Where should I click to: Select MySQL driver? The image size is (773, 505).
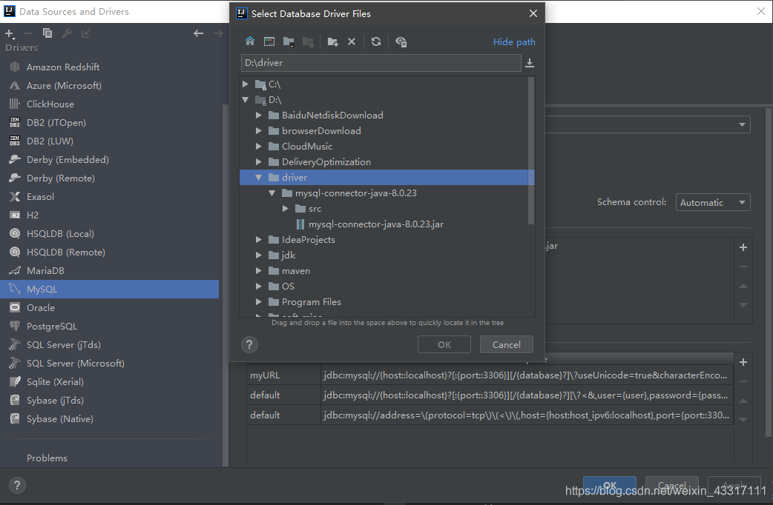(110, 289)
